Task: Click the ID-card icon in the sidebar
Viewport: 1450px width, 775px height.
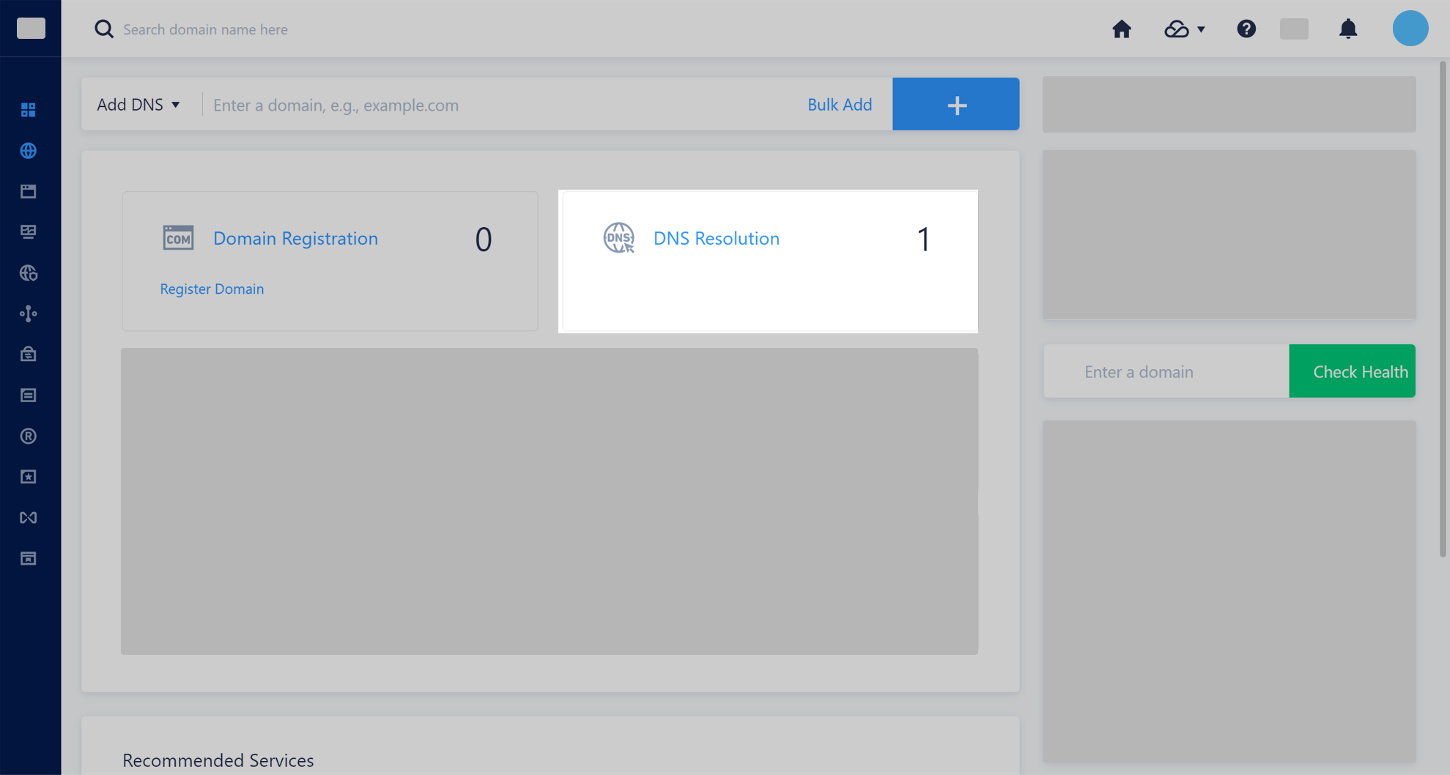Action: (x=29, y=231)
